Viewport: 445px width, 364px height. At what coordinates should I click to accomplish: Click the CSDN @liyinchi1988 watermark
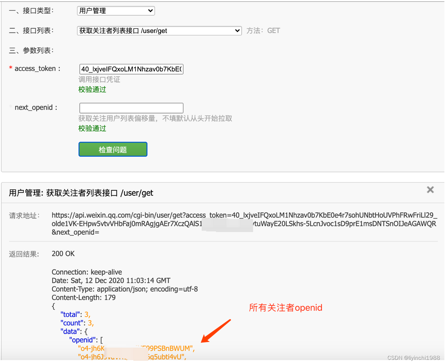click(x=413, y=357)
